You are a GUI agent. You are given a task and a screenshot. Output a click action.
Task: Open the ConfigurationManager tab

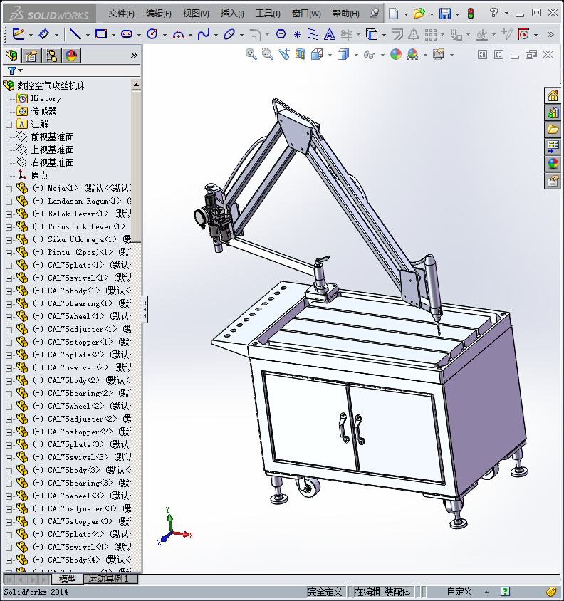coord(51,56)
